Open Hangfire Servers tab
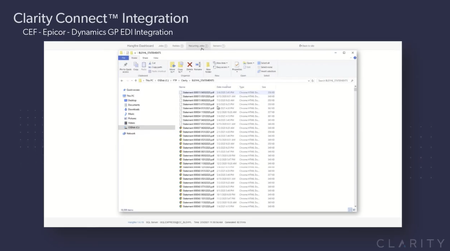 pyautogui.click(x=219, y=46)
